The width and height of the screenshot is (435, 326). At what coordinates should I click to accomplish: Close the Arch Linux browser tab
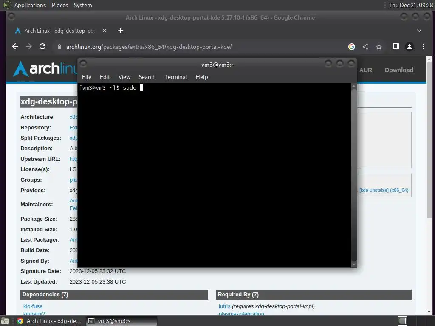coord(105,31)
